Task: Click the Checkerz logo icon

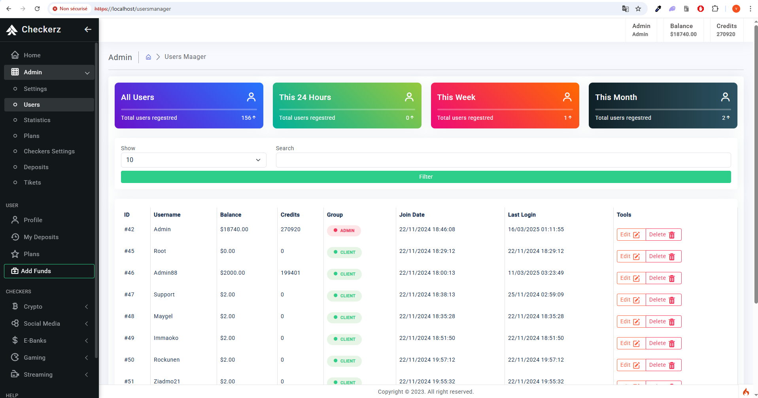Action: (12, 30)
